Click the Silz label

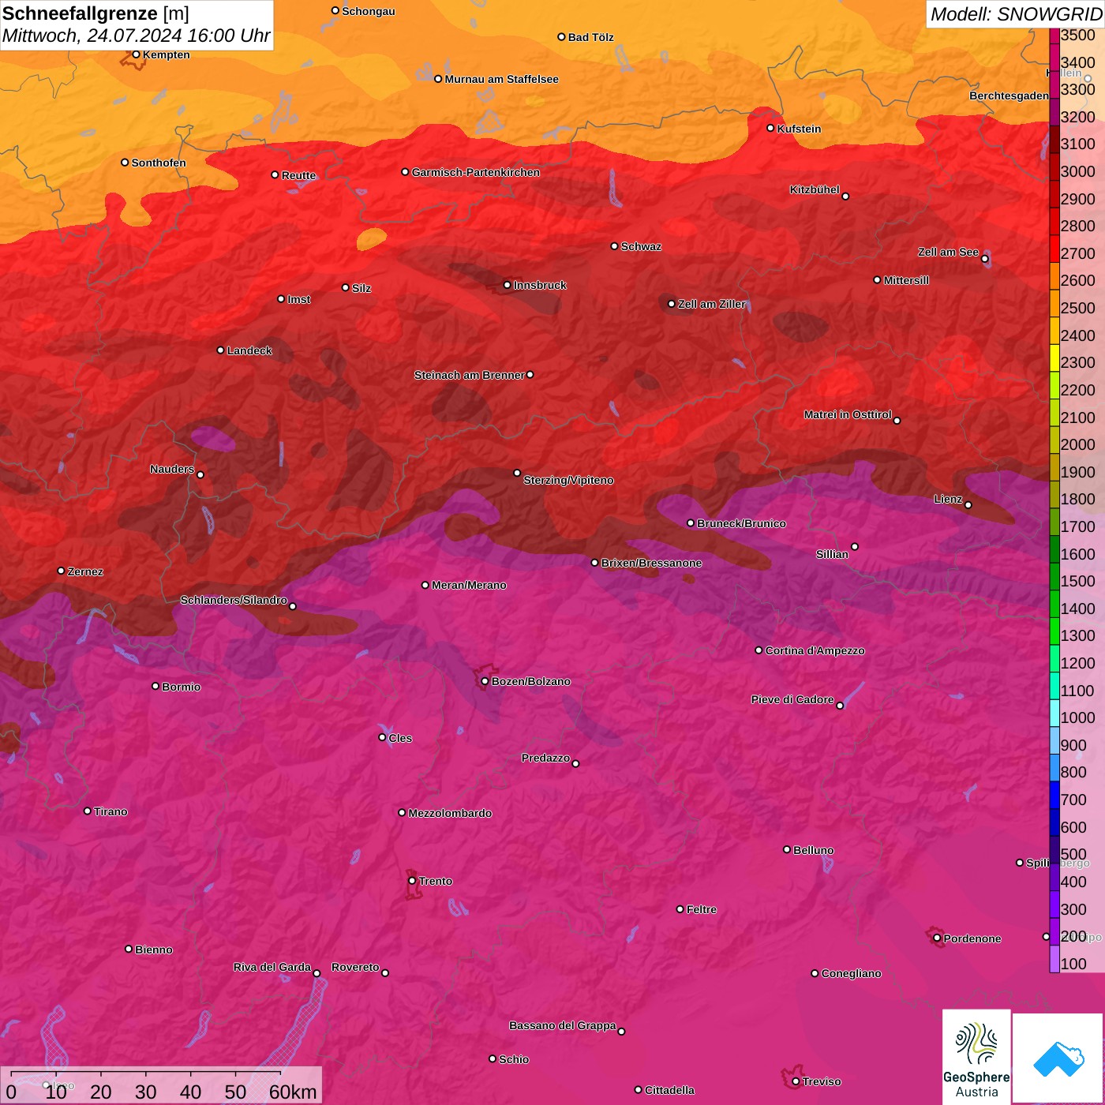[361, 288]
